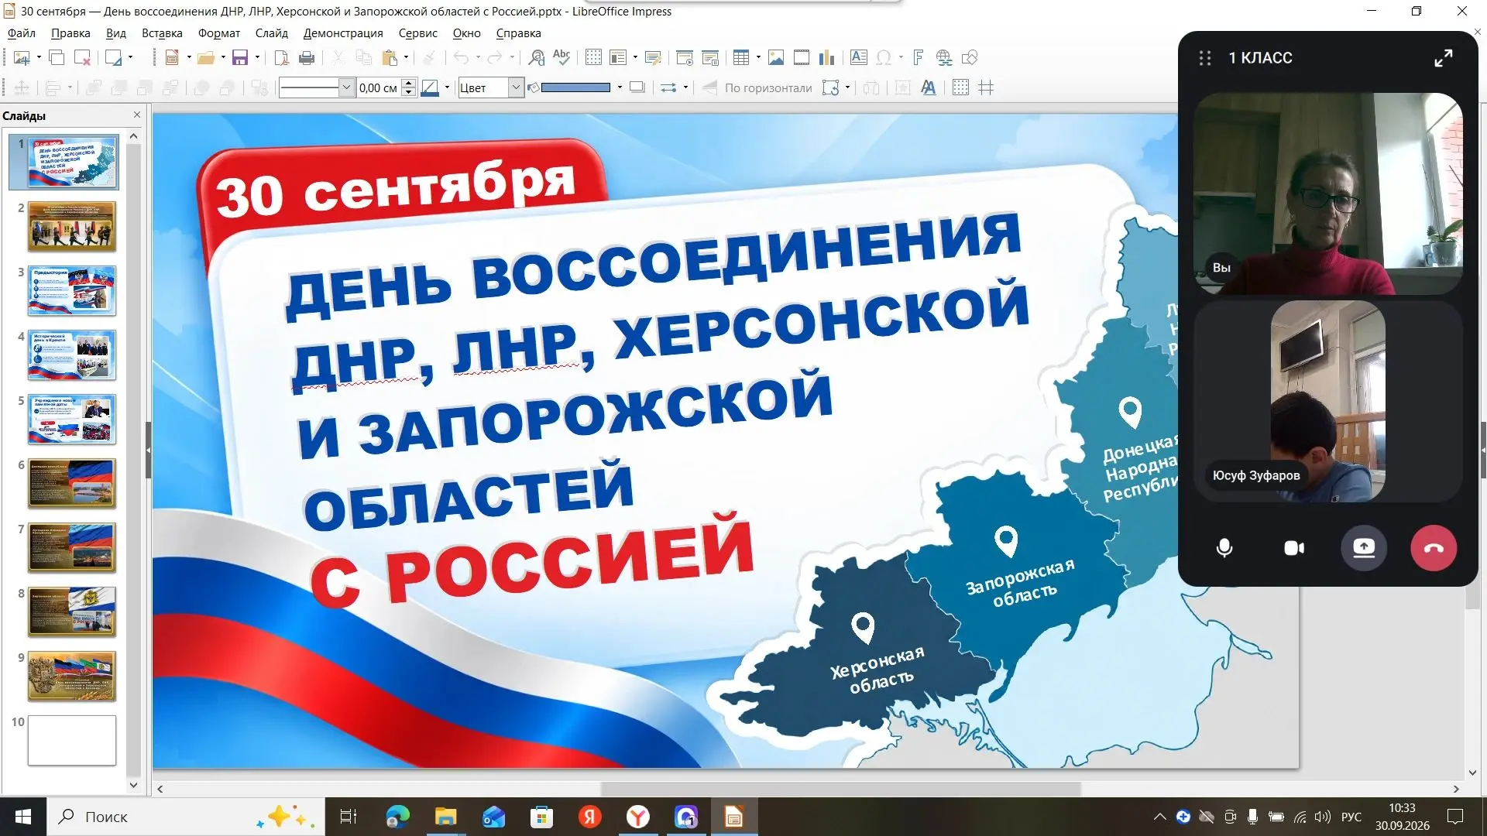1487x836 pixels.
Task: Increase line width with the spinner
Action: point(409,83)
